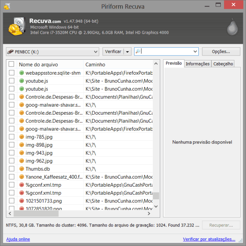Toggle the select-all checkbox in header
246x246 pixels.
click(12, 64)
